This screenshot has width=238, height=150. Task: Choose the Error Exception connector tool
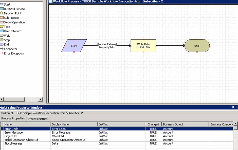(x=13, y=54)
